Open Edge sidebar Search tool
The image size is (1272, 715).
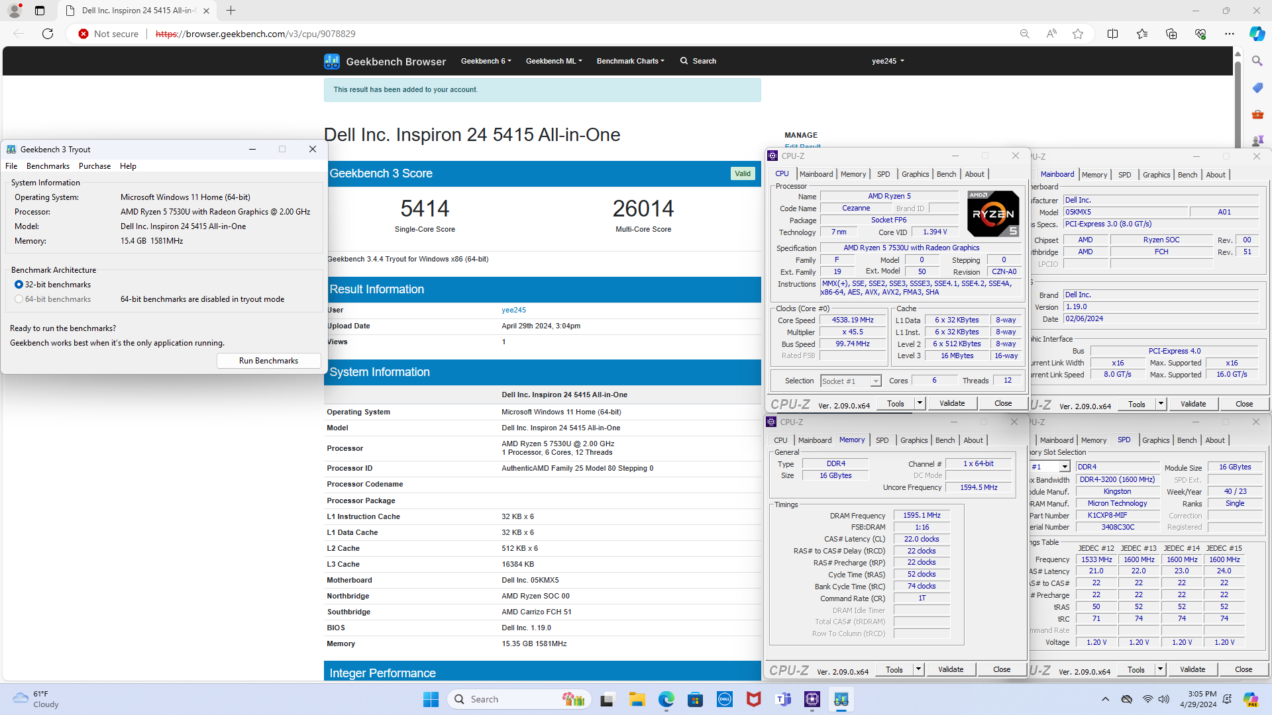(x=1257, y=61)
